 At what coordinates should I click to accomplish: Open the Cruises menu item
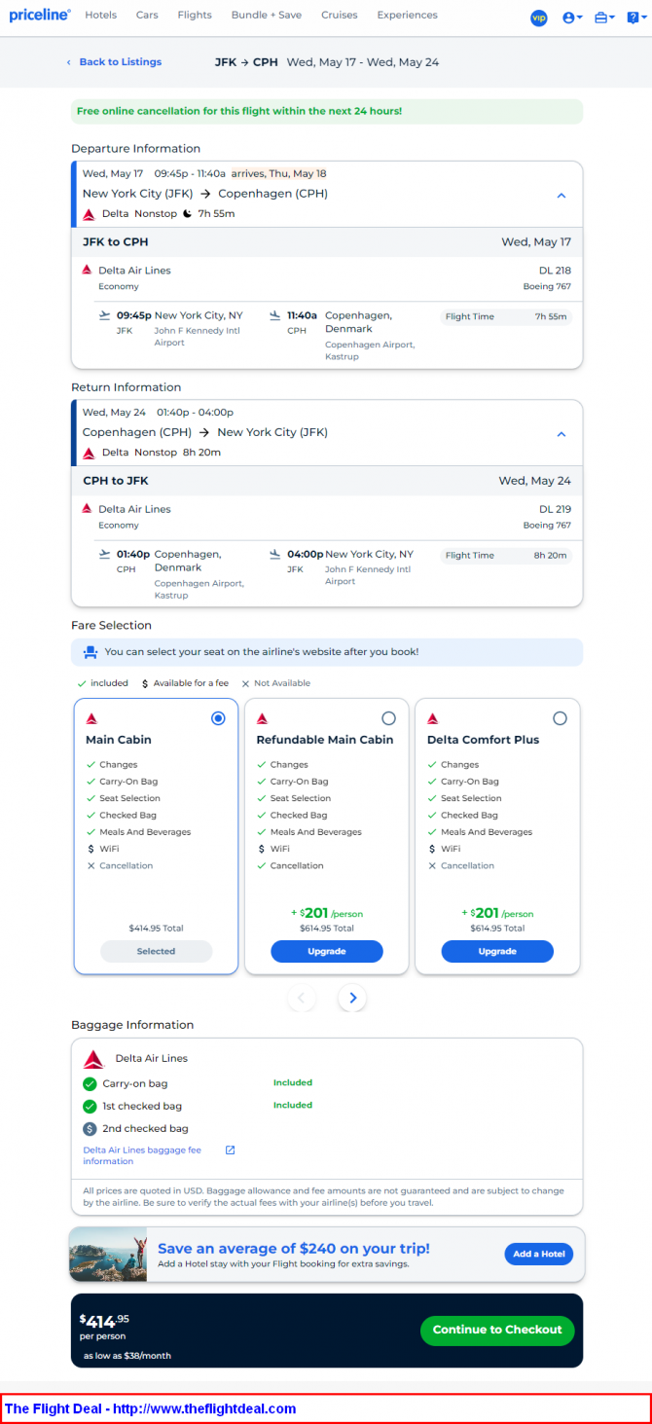[340, 16]
